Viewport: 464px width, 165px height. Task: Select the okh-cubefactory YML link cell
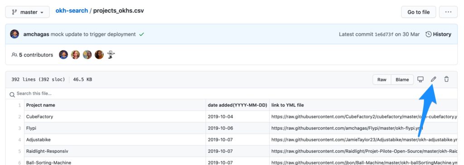363,117
